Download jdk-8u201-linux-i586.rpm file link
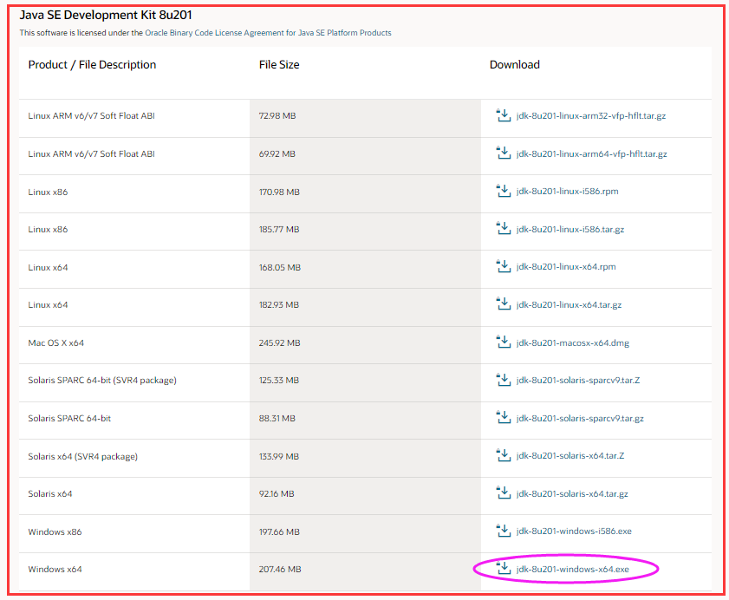 (567, 191)
